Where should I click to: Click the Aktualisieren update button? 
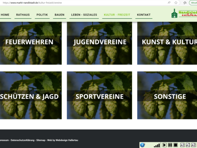coord(193,3)
